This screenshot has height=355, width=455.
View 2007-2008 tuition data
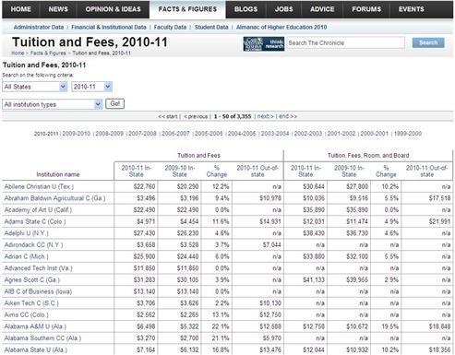tap(142, 134)
